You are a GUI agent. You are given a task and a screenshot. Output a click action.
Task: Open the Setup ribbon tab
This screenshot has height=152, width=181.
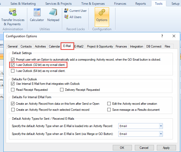pyautogui.click(x=175, y=4)
